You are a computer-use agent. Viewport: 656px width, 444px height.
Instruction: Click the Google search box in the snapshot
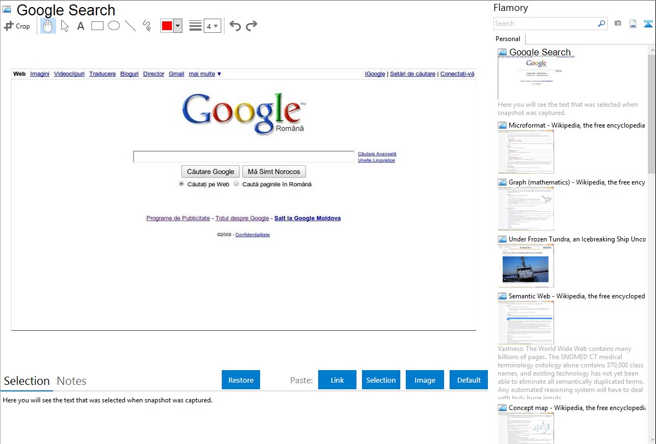(x=244, y=157)
